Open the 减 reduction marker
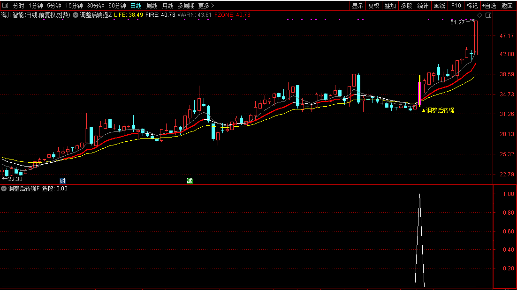Viewport: 517px width, 290px height. click(190, 181)
